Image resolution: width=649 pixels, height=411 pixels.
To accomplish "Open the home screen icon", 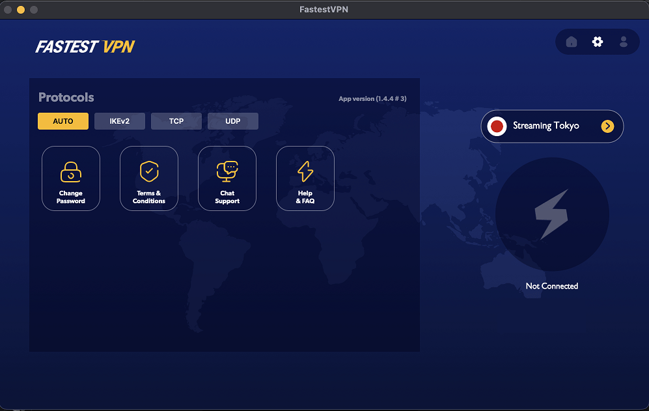I will pyautogui.click(x=571, y=42).
